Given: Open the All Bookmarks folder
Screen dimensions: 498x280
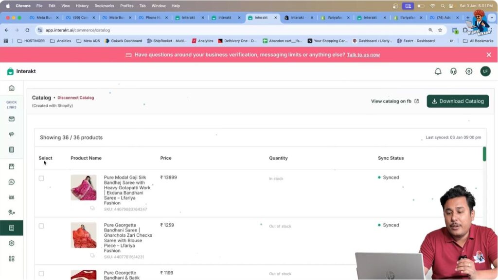Looking at the screenshot, I should 478,41.
